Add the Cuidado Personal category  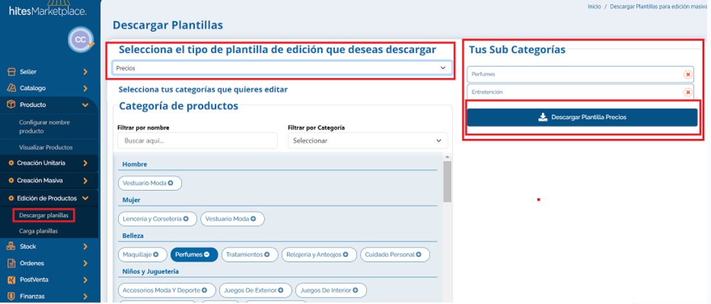[x=395, y=254]
